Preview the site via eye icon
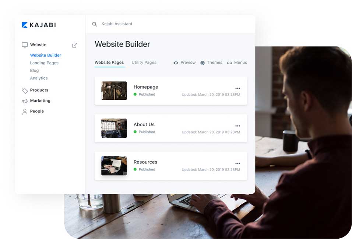Viewport: 352px width, 239px height. (x=176, y=63)
